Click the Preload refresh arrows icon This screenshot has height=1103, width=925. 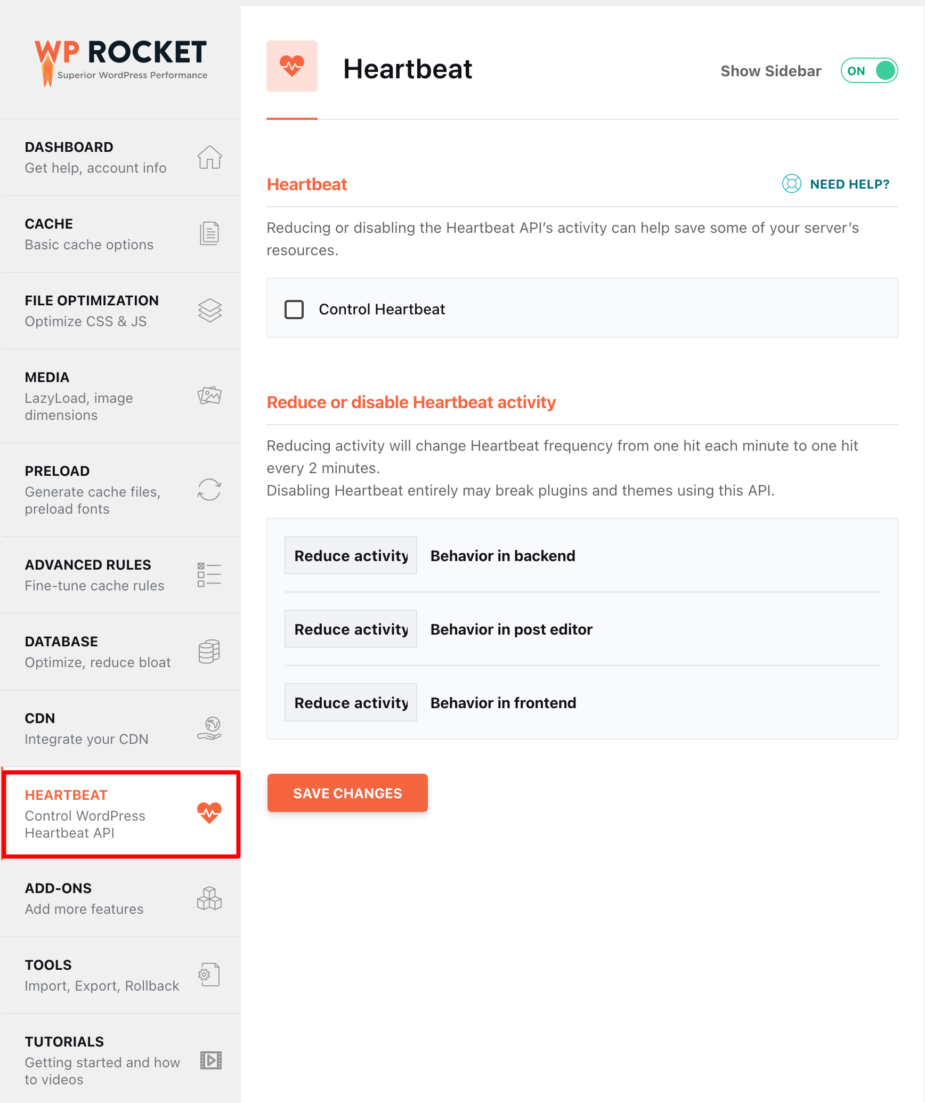coord(209,489)
